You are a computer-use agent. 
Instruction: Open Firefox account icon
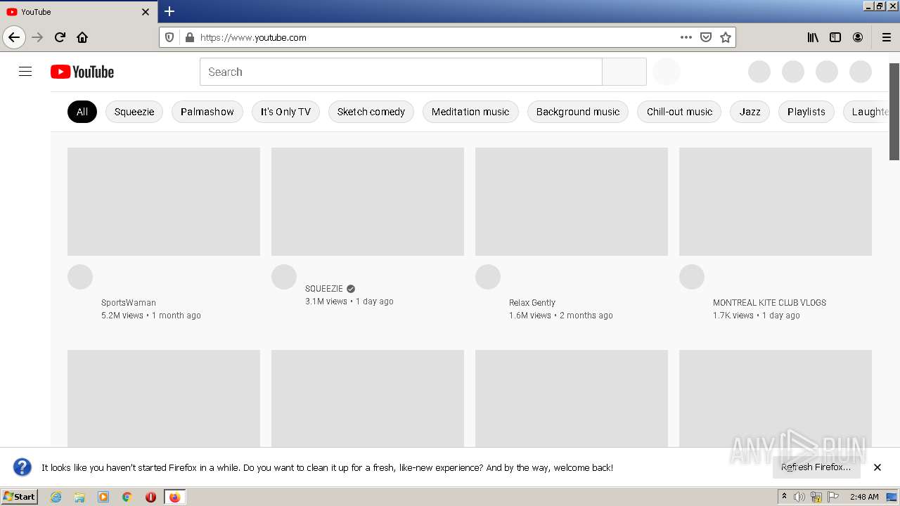pos(858,37)
